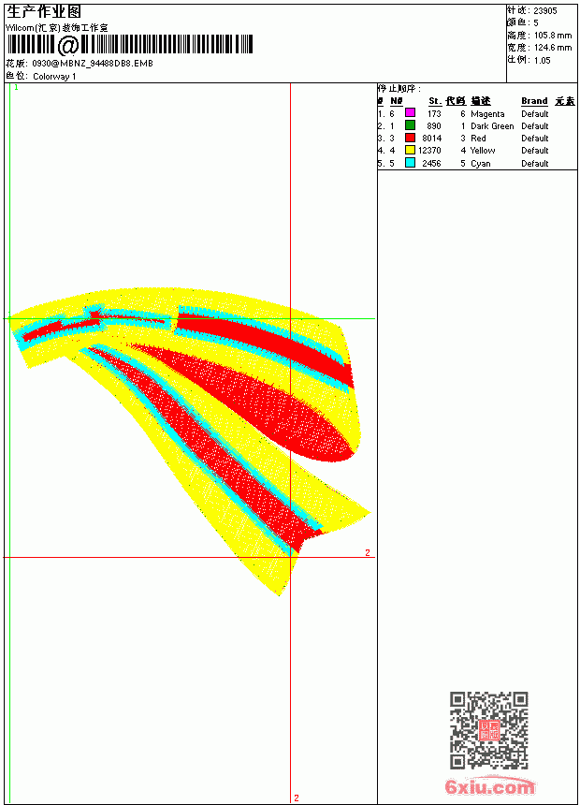
Task: Click the Red color swatch
Action: (410, 138)
